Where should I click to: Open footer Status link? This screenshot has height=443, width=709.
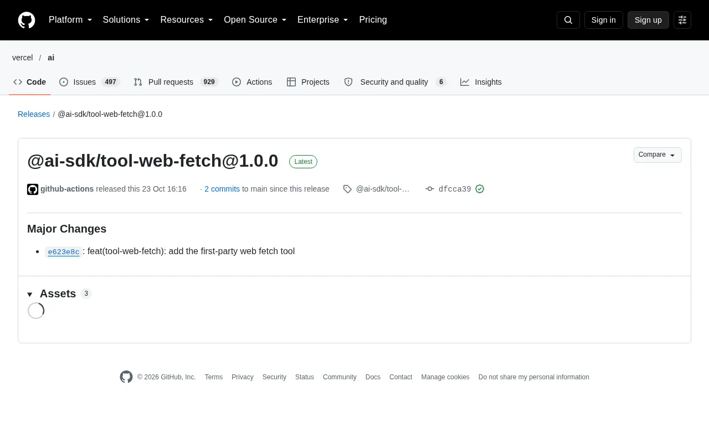coord(305,377)
